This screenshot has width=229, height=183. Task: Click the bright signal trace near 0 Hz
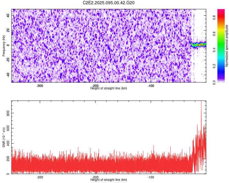(198, 45)
